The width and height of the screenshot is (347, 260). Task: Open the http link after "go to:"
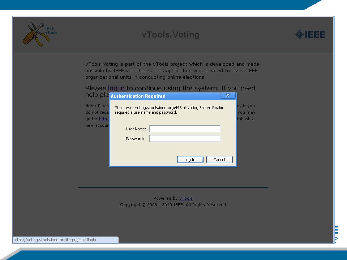[x=104, y=119]
